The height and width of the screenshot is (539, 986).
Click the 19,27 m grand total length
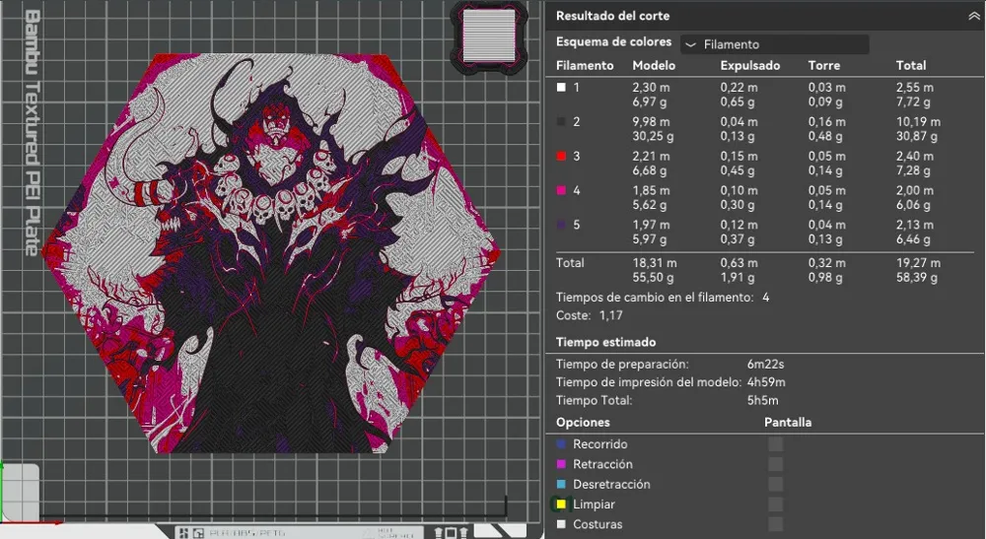coord(918,263)
